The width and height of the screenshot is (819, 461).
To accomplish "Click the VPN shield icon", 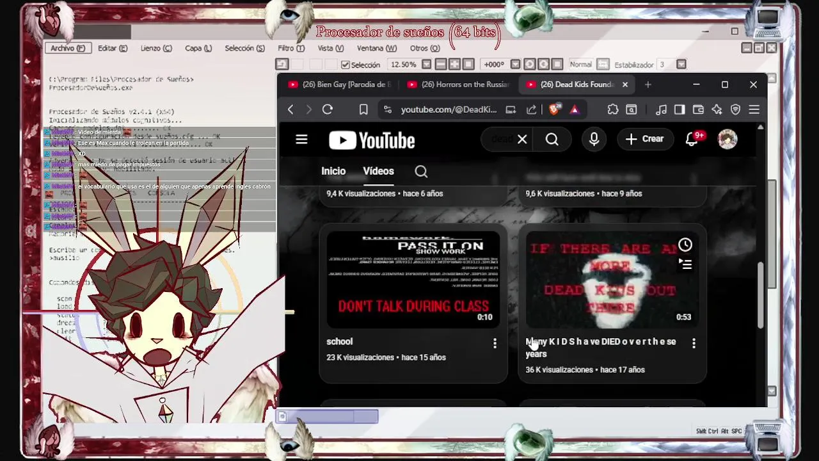I will pos(736,109).
